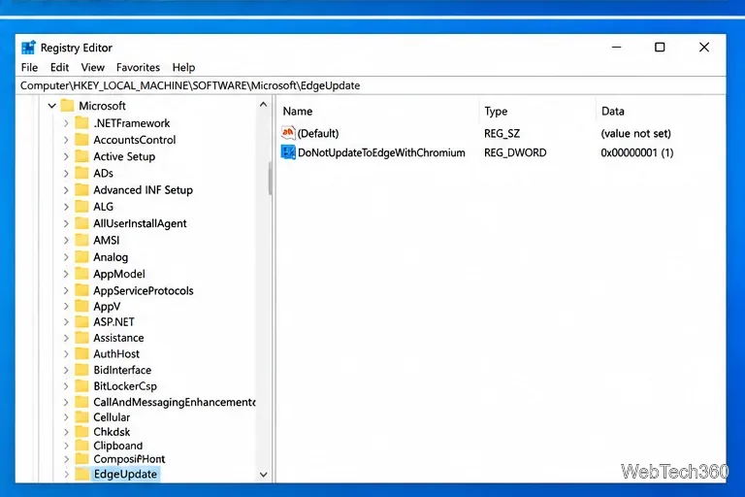Minimize the Registry Editor window

tap(616, 48)
